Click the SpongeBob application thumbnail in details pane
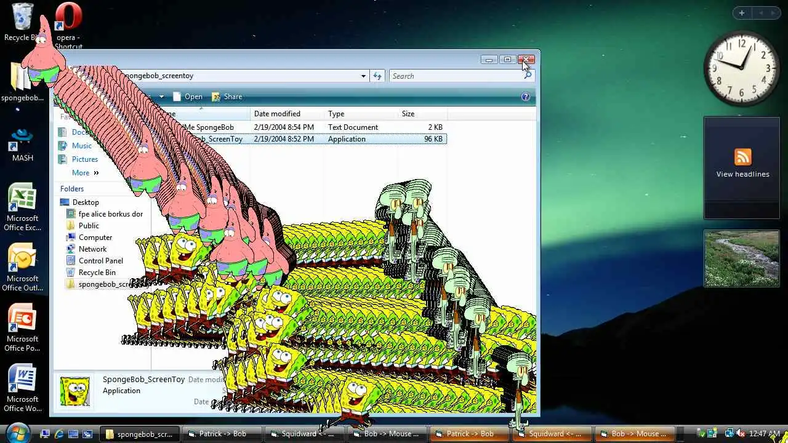This screenshot has width=788, height=443. click(75, 391)
